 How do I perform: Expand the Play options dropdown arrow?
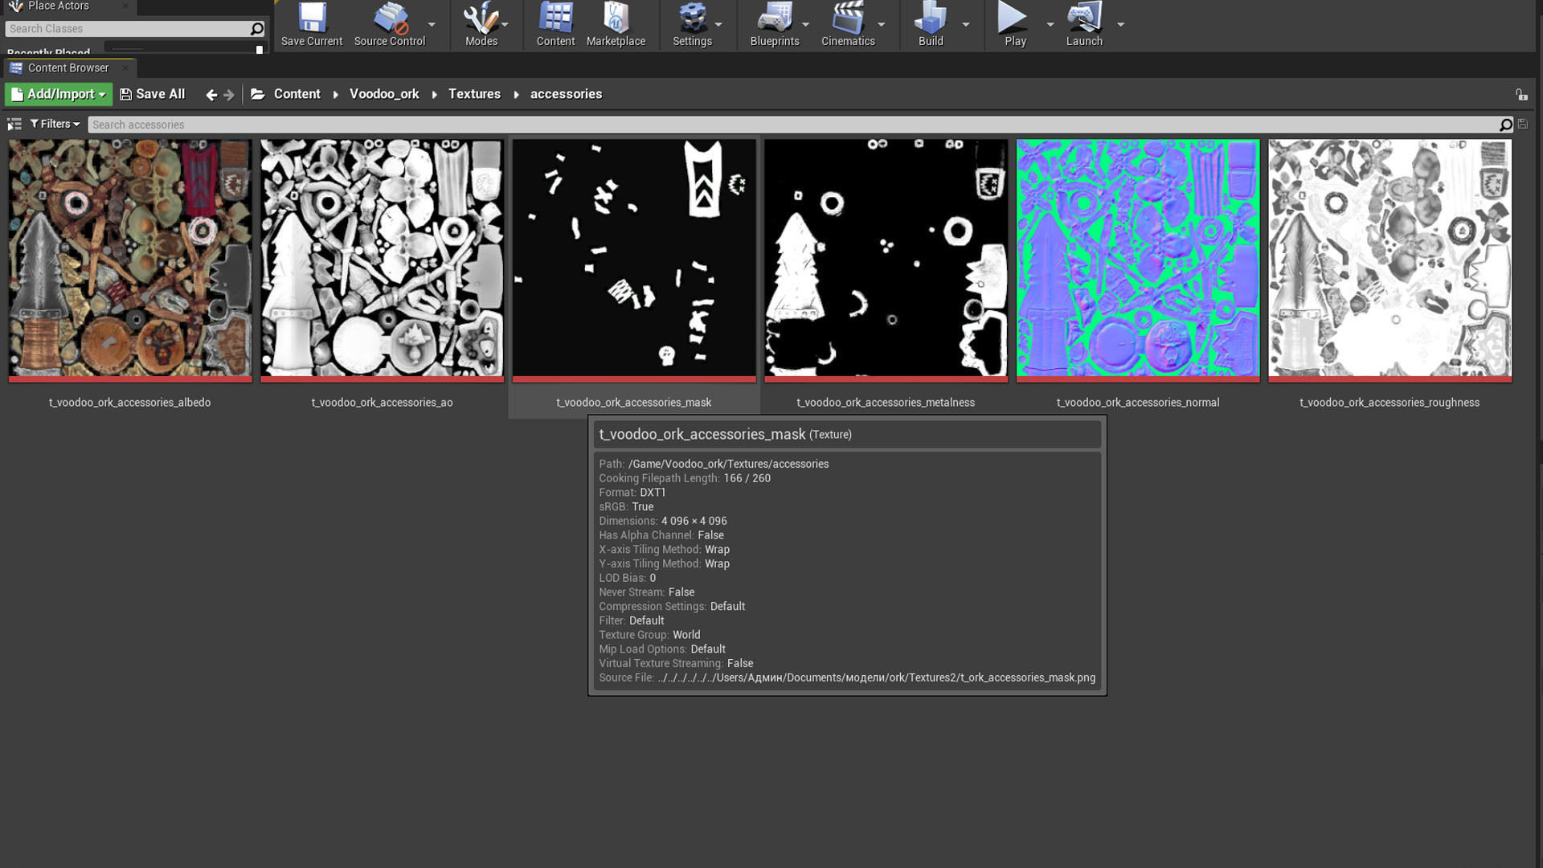pos(1050,25)
